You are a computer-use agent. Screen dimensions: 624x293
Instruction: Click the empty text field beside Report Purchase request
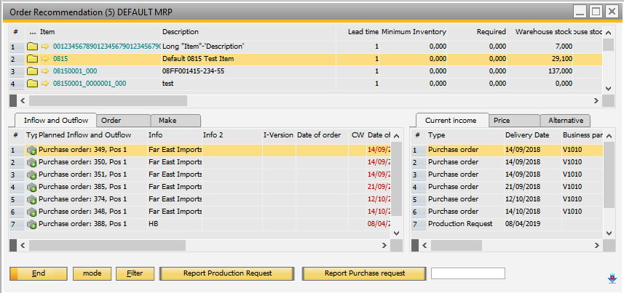(467, 273)
